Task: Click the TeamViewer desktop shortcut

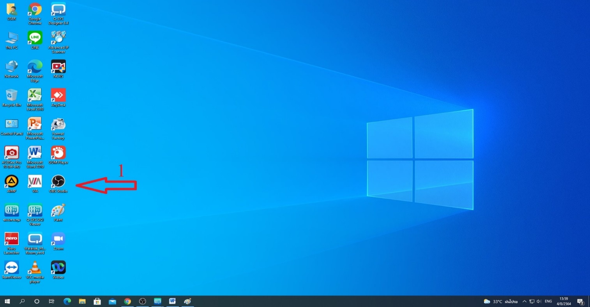Action: [12, 270]
